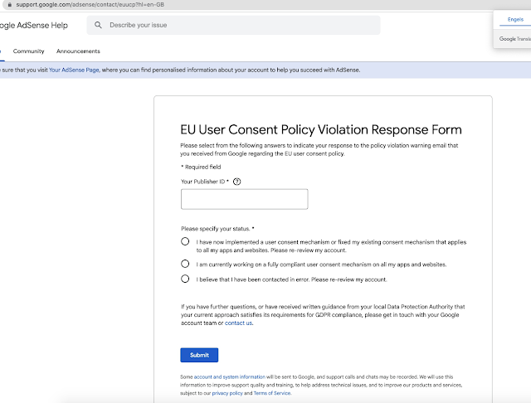
Task: Select 'I have now implemented' consent option
Action: pos(184,241)
